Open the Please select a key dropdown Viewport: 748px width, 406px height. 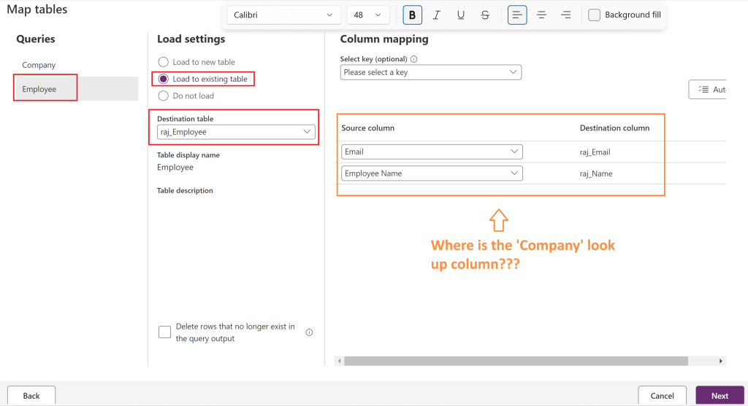(431, 72)
